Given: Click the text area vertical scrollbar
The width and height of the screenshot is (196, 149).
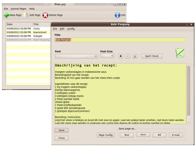Looking at the screenshot, I should pyautogui.click(x=188, y=91).
